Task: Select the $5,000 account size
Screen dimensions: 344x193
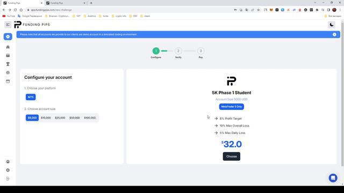Action: pos(32,118)
